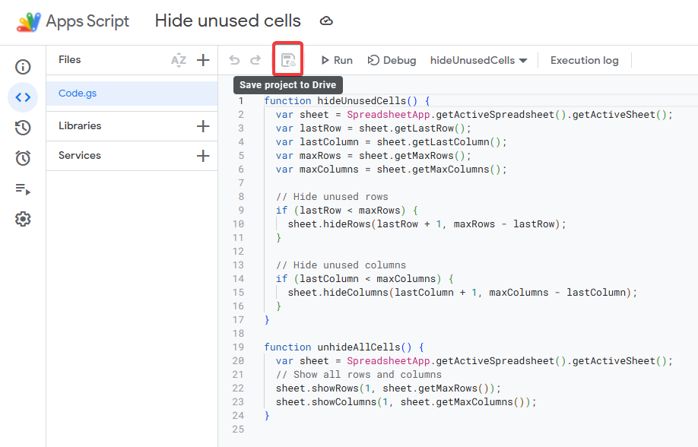Open the Overview info icon in sidebar

[x=23, y=67]
